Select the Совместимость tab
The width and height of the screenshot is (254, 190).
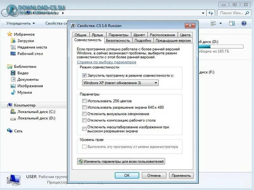point(88,40)
